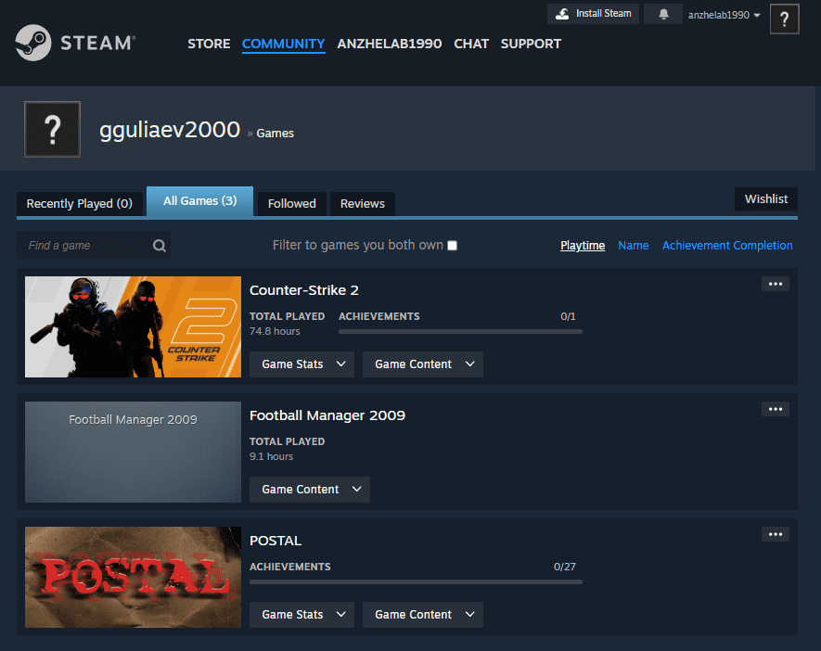Open the anzhelab1990 account dropdown
The image size is (821, 651).
(724, 15)
